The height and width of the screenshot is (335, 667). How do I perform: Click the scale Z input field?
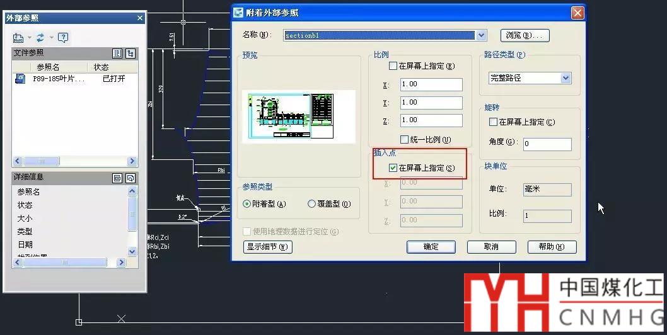(431, 121)
